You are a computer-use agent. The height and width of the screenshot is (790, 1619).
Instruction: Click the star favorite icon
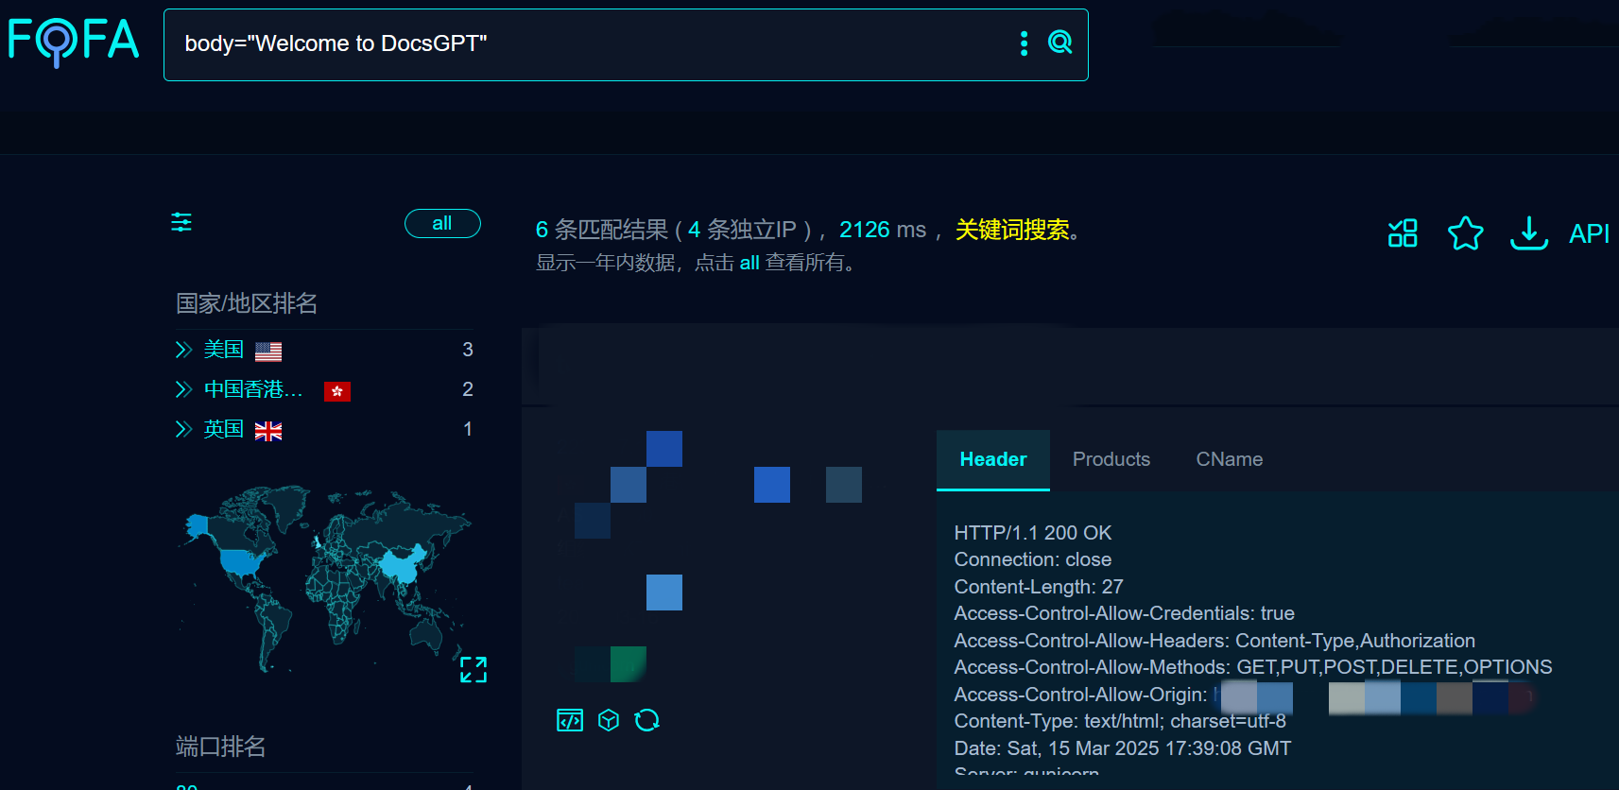pyautogui.click(x=1466, y=232)
